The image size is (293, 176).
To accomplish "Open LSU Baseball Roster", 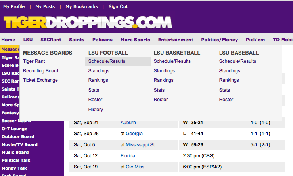I will point(226,100).
